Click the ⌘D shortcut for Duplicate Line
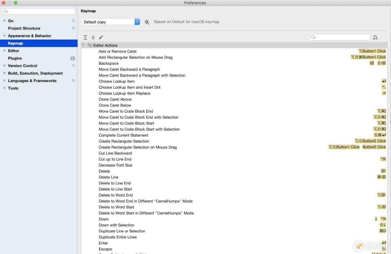This screenshot has width=391, height=254. (383, 231)
